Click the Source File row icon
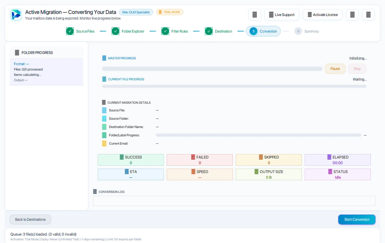The height and width of the screenshot is (243, 385). pos(104,110)
